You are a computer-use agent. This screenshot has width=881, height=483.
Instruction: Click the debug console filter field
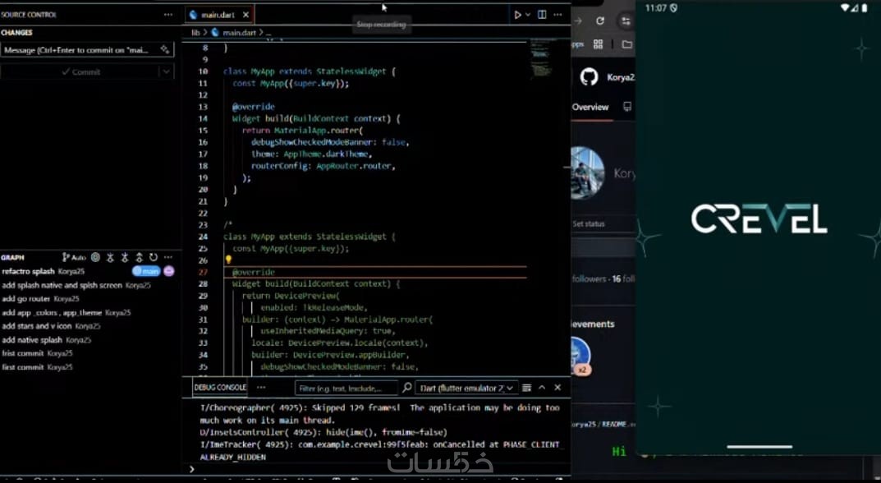tap(346, 388)
